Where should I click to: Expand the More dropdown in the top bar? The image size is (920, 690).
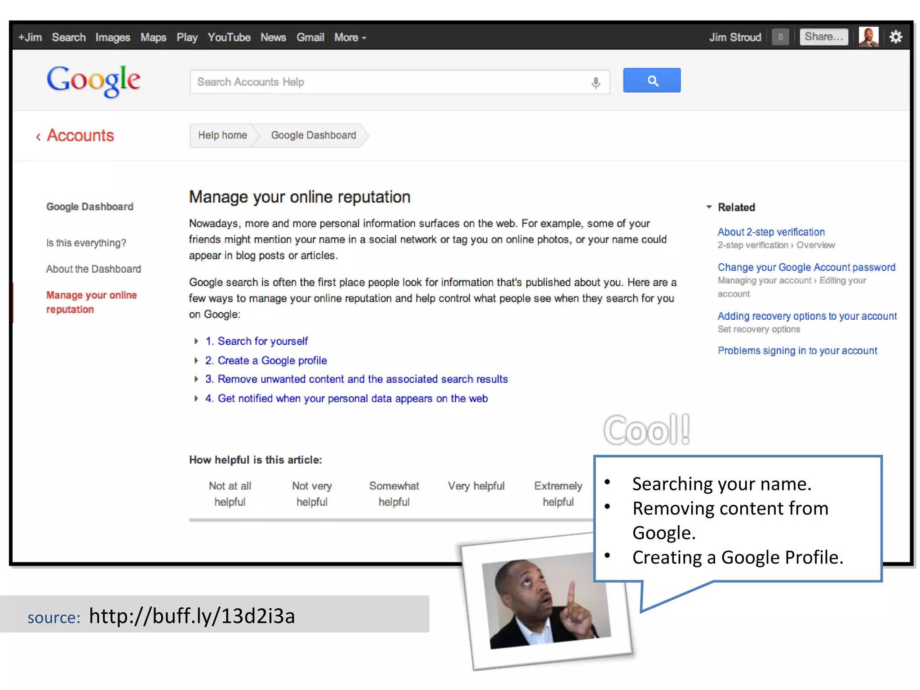(350, 37)
